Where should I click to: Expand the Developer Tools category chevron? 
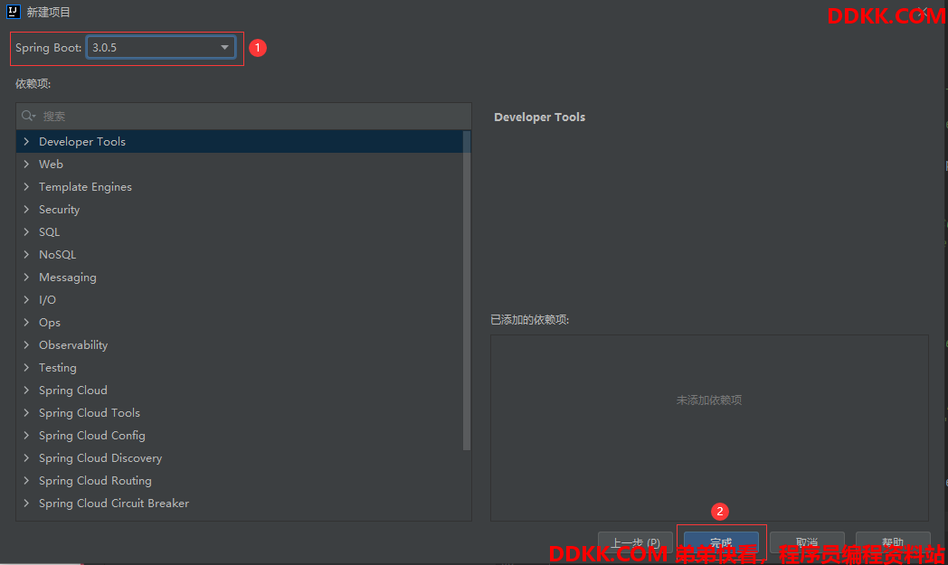pos(26,141)
